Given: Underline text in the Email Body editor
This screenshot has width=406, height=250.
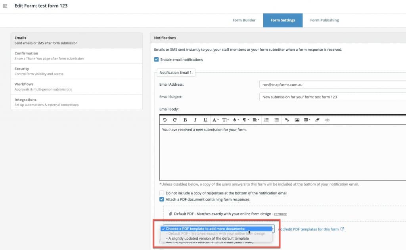Looking at the screenshot, I should (205, 119).
